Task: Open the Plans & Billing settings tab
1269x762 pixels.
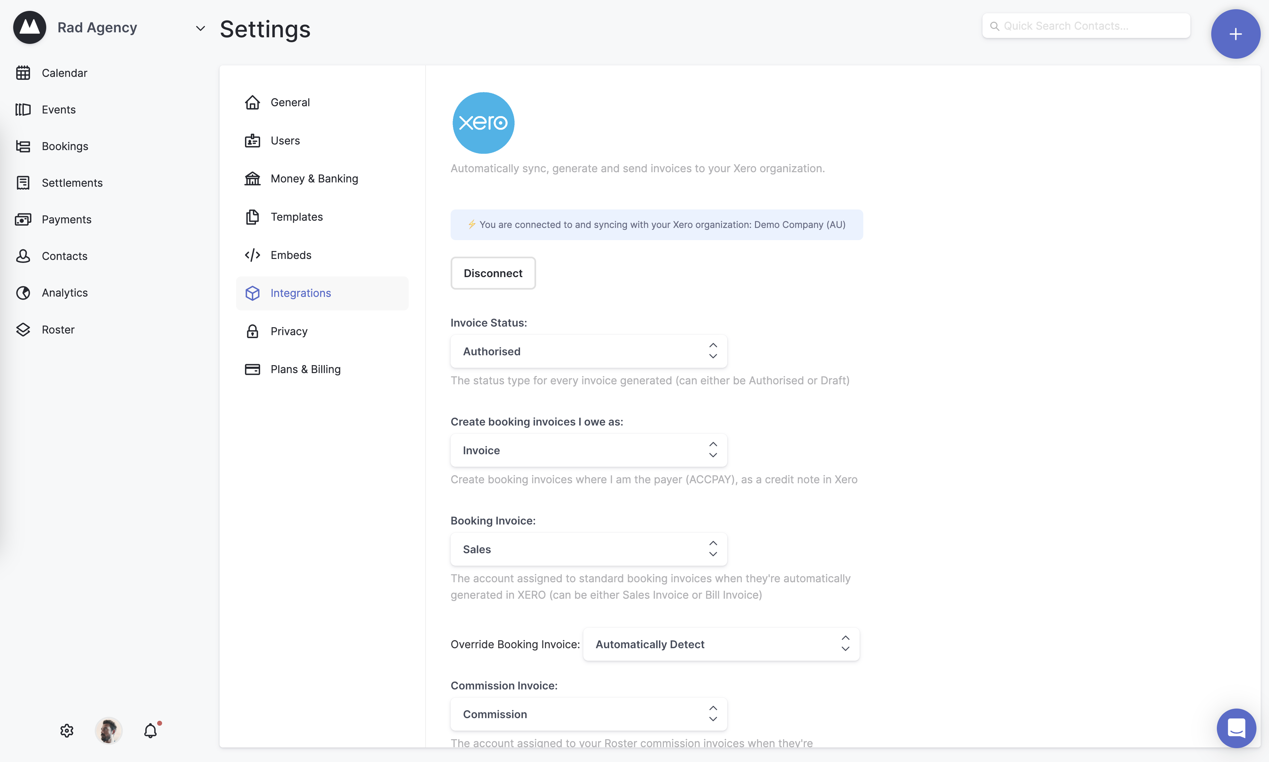Action: [x=305, y=369]
